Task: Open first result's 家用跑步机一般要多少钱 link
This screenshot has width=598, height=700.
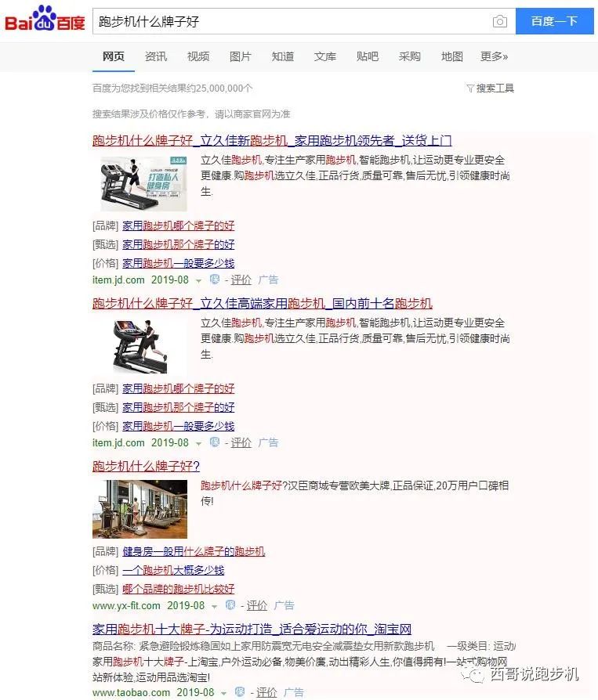Action: 179,263
